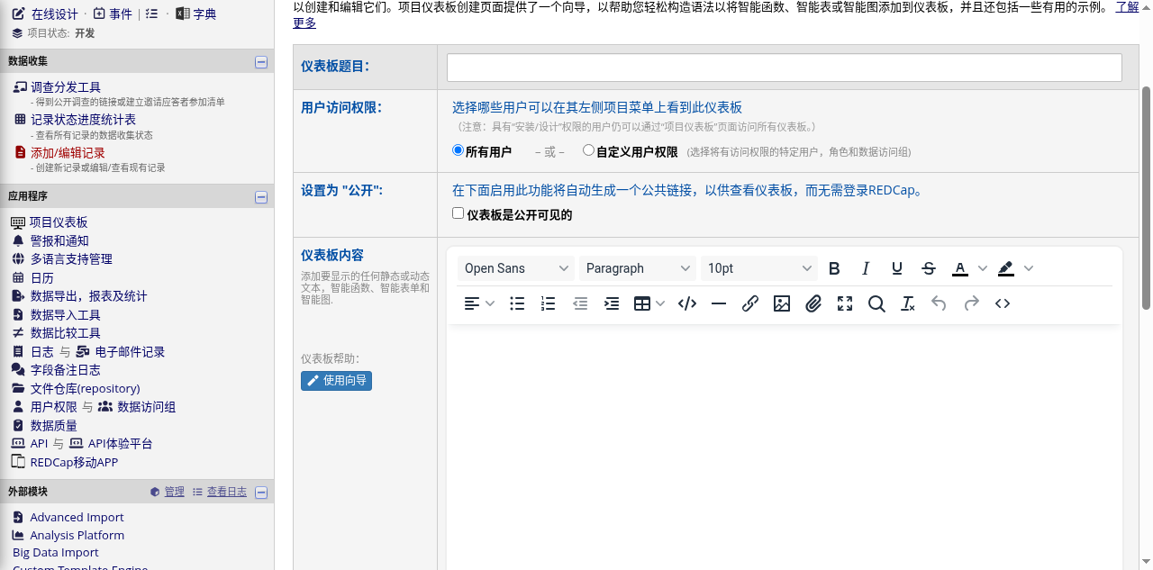
Task: Open the 添加/编辑记录 link
Action: coord(68,153)
